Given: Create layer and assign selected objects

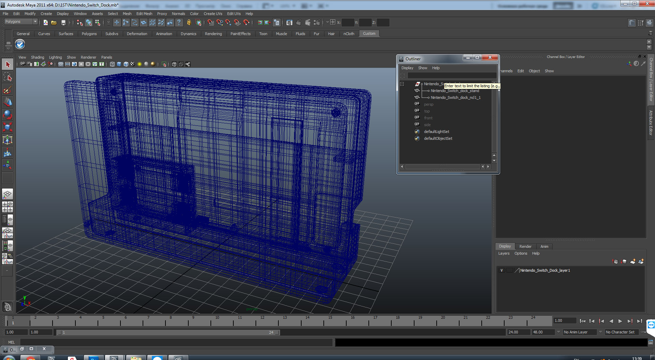Looking at the screenshot, I should pos(641,261).
